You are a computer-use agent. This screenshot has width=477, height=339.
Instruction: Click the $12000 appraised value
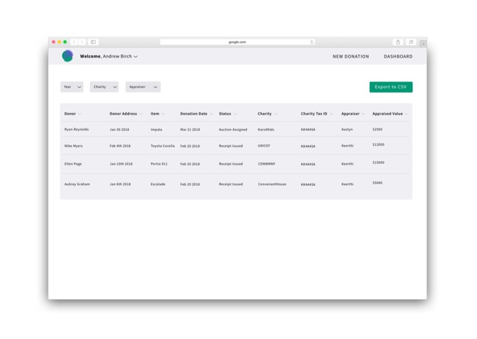pyautogui.click(x=378, y=144)
